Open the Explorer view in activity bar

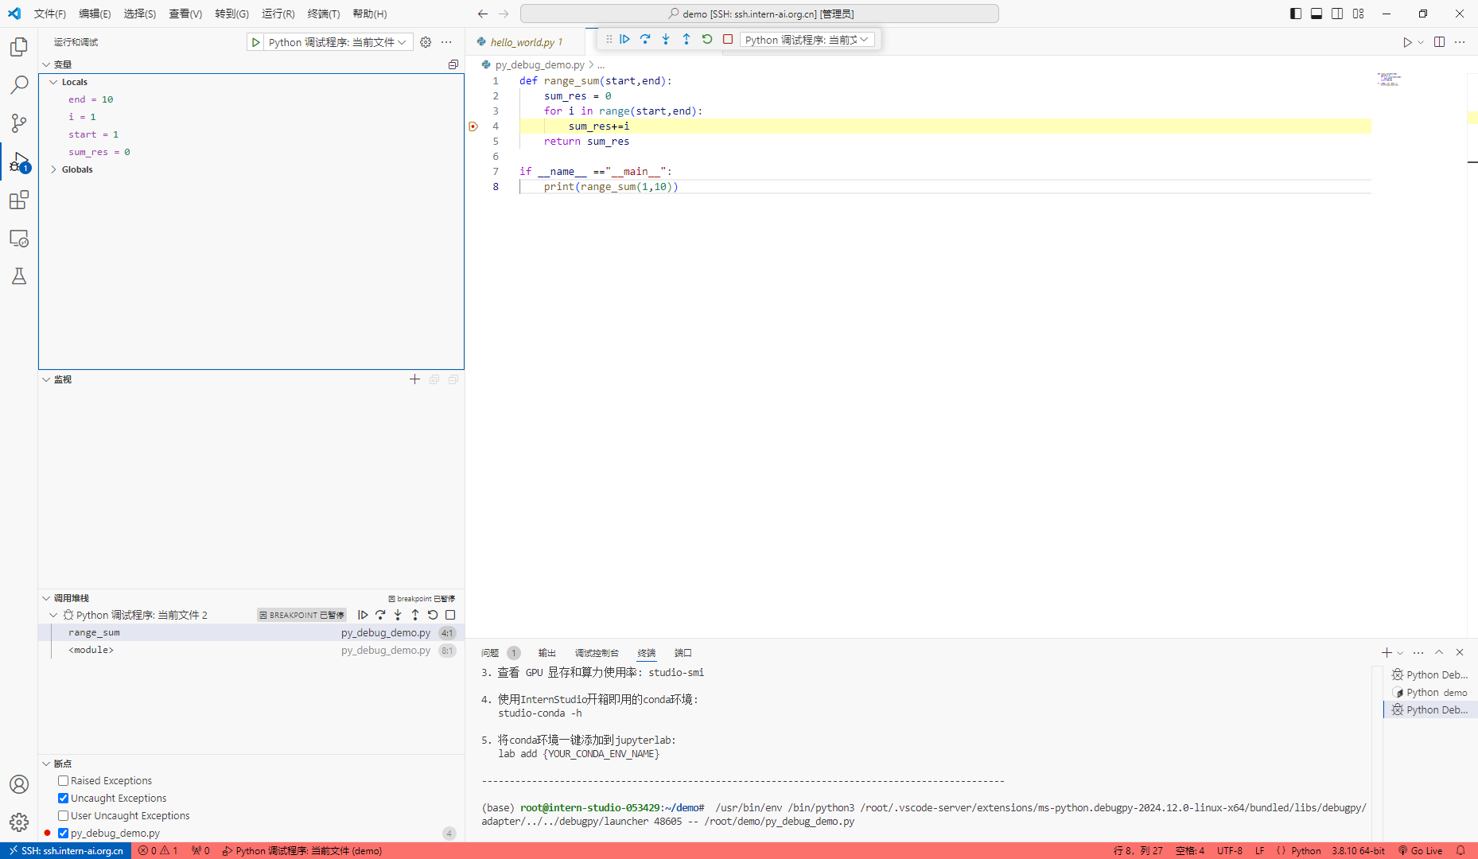pos(19,47)
